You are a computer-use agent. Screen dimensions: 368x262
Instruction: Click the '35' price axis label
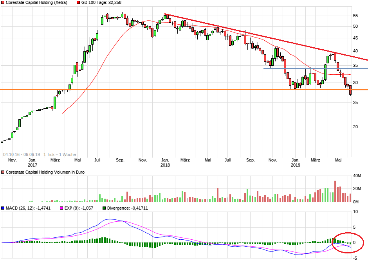click(x=355, y=66)
